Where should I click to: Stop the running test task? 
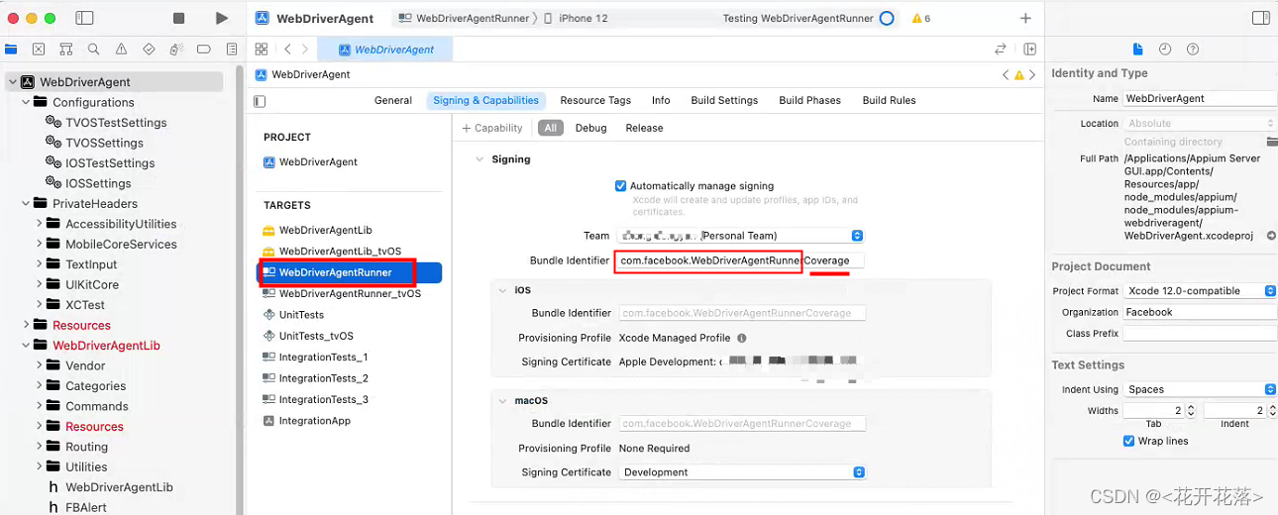tap(178, 18)
